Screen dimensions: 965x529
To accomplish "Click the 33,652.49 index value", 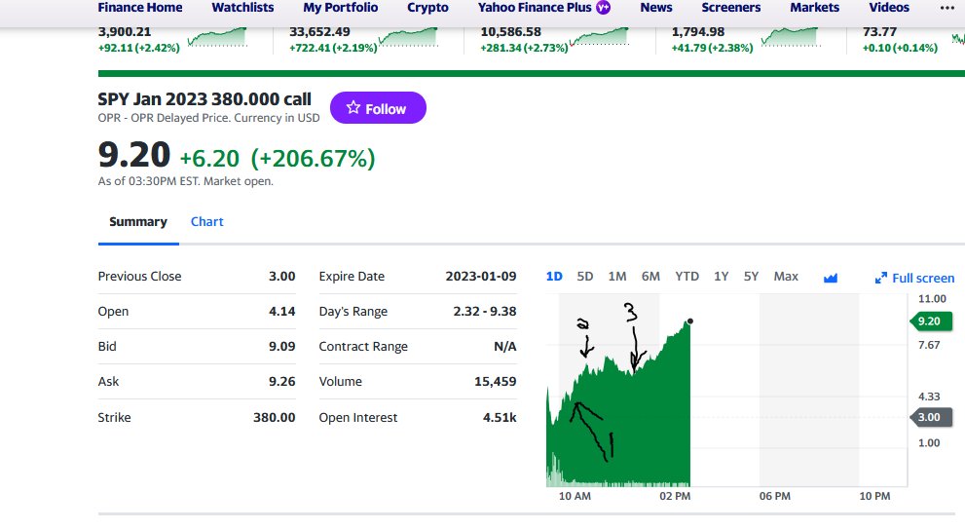I will tap(319, 32).
